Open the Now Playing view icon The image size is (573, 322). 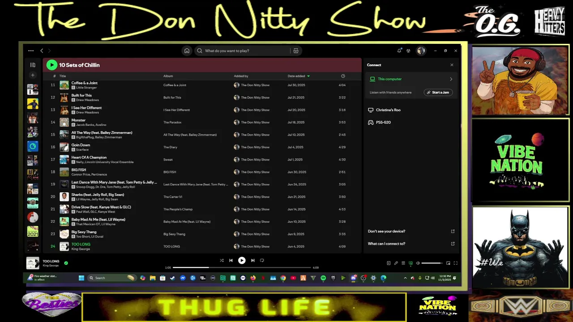point(389,263)
